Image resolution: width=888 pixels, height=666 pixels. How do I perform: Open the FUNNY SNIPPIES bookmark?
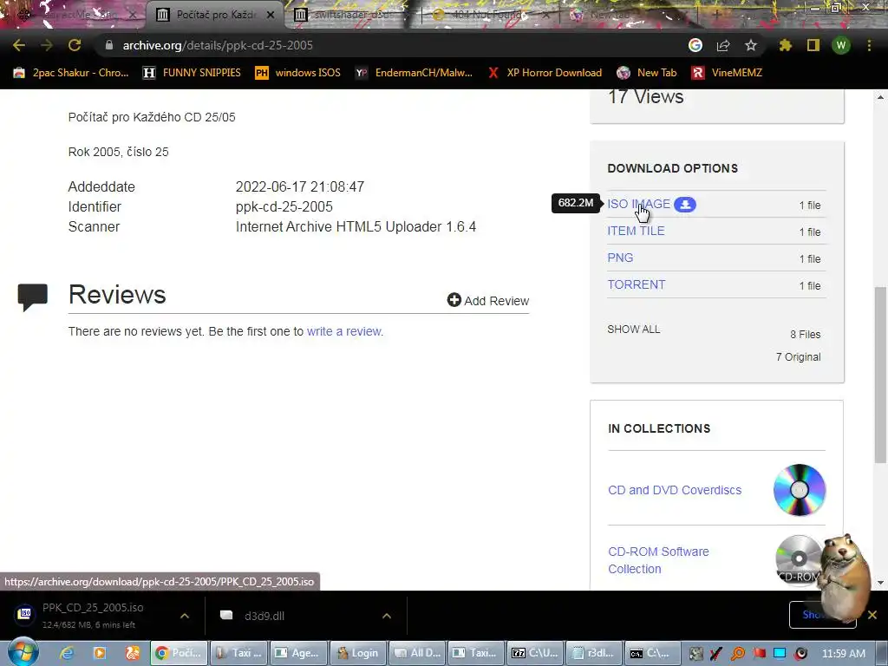(192, 73)
